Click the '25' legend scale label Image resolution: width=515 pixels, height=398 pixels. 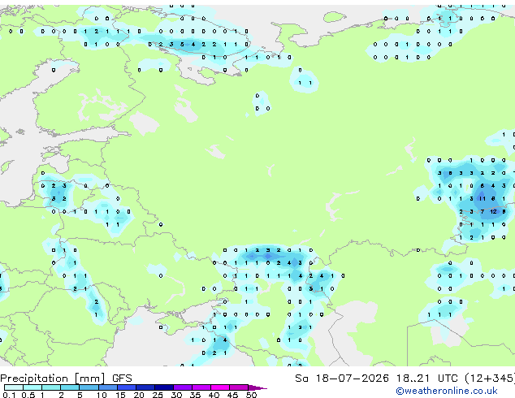[158, 395]
